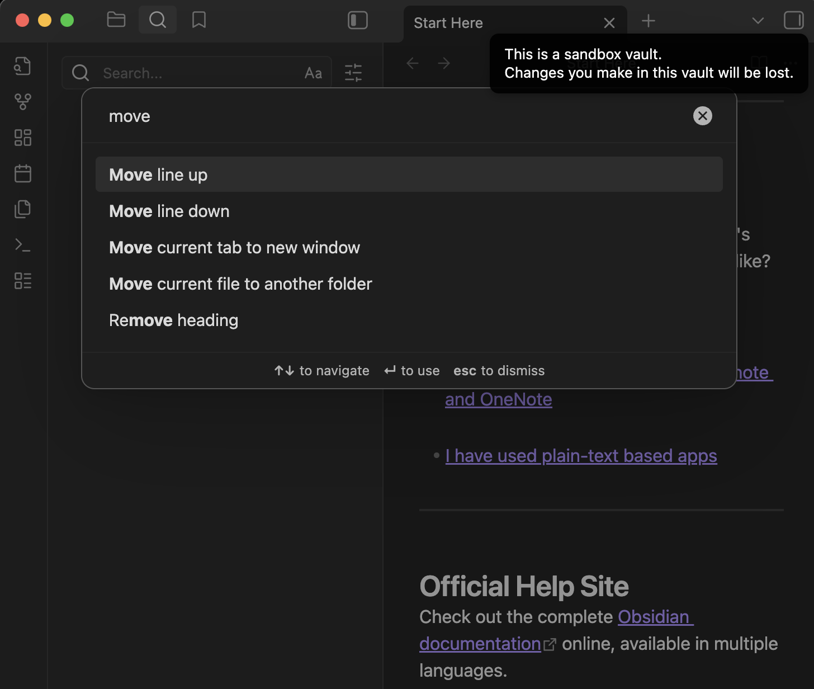The height and width of the screenshot is (689, 814).
Task: Toggle search settings sliders icon
Action: click(353, 73)
